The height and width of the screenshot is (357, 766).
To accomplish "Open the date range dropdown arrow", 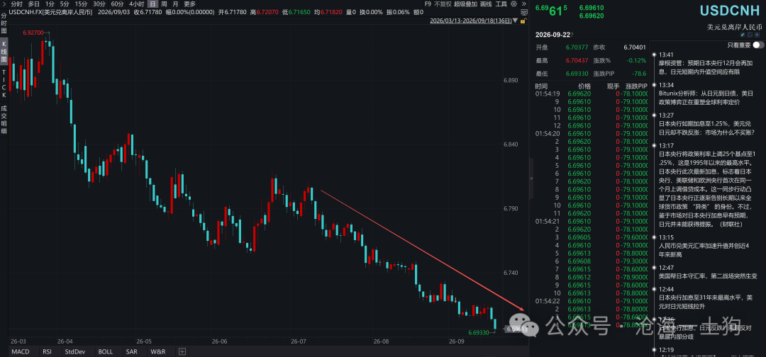I will 515,21.
